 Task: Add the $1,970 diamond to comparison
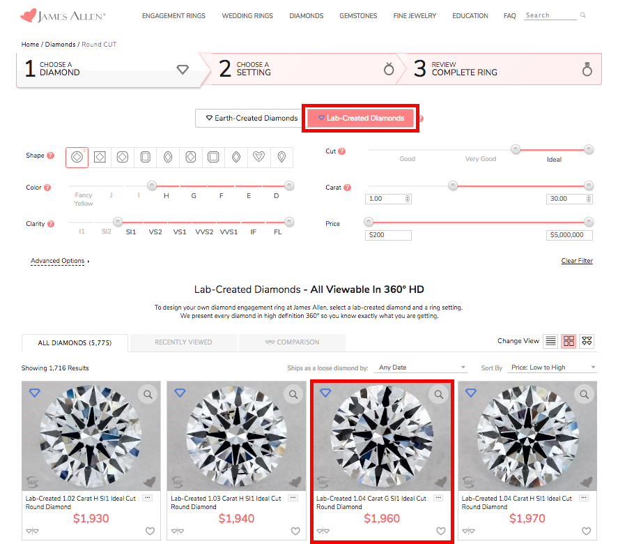[469, 531]
